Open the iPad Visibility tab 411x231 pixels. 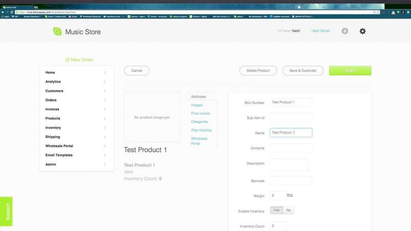pos(201,130)
